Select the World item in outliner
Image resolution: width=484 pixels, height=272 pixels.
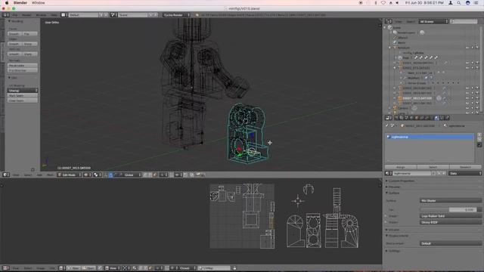(x=402, y=42)
